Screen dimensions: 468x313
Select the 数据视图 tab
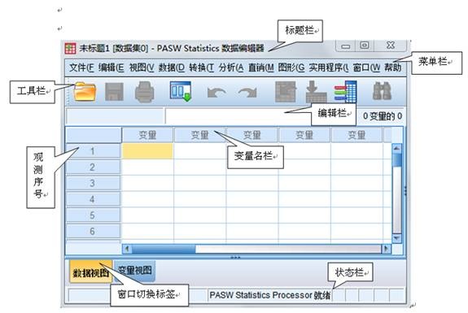[90, 272]
